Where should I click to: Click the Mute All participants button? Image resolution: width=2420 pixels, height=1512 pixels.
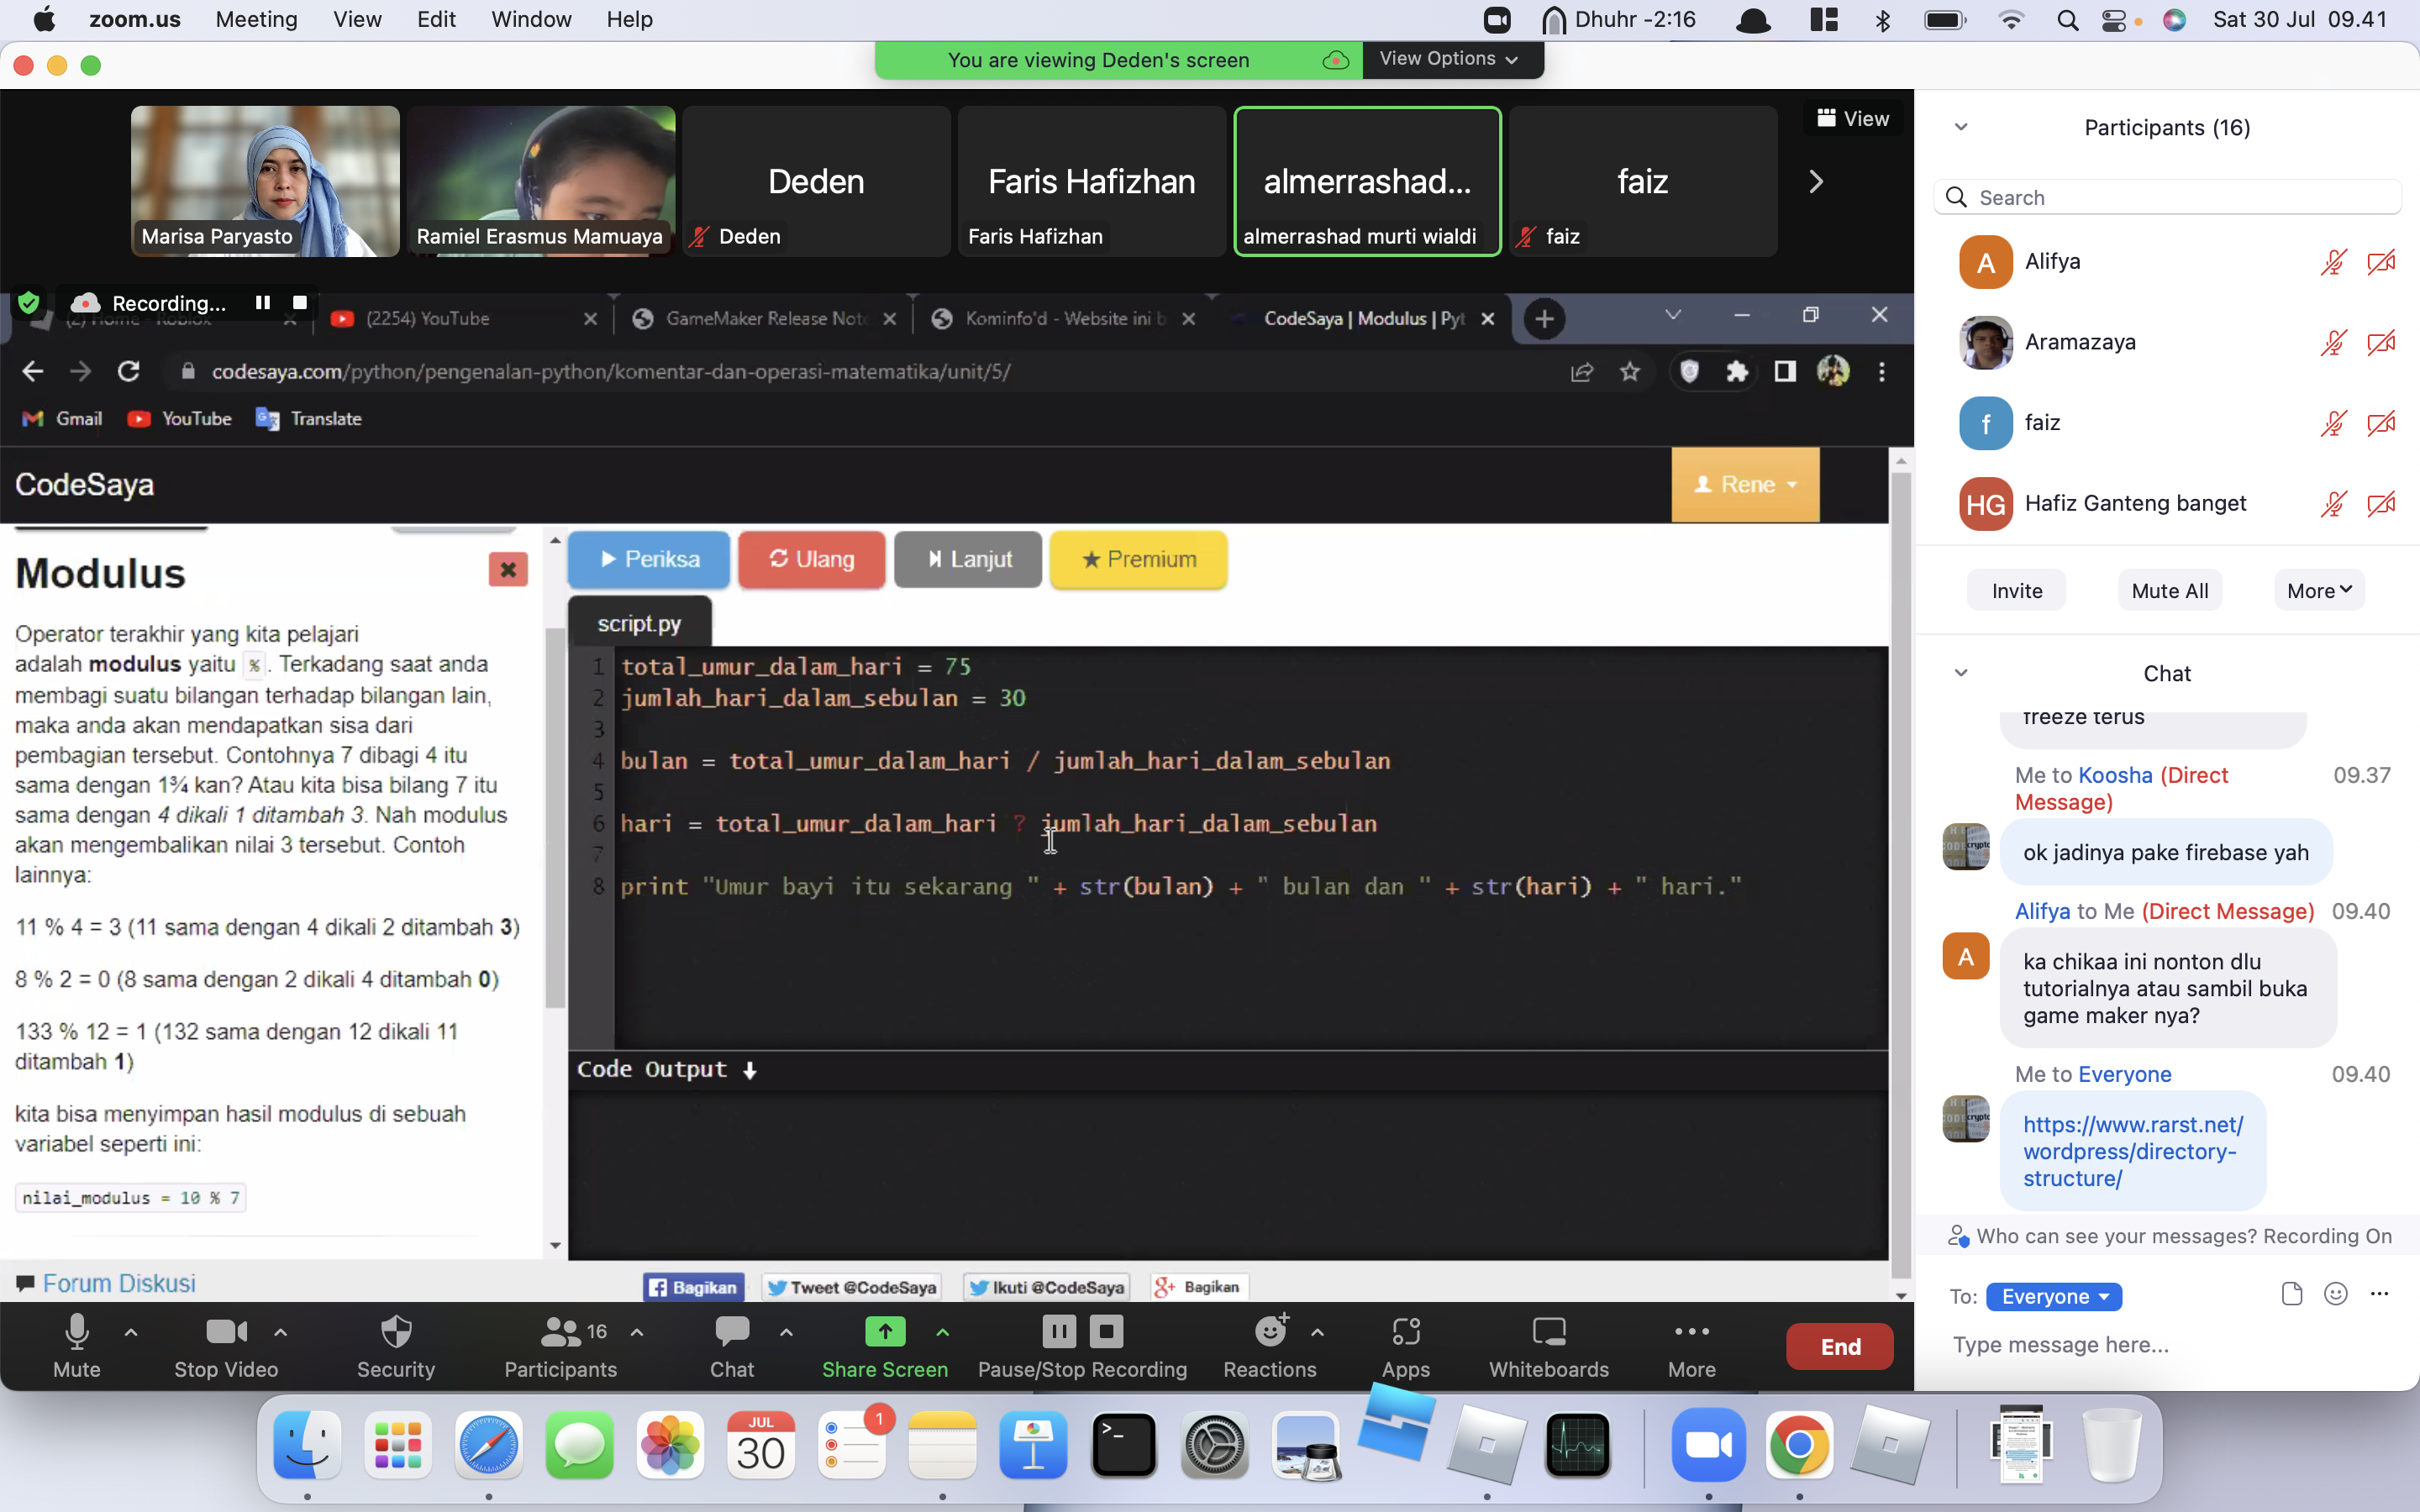(x=2169, y=591)
